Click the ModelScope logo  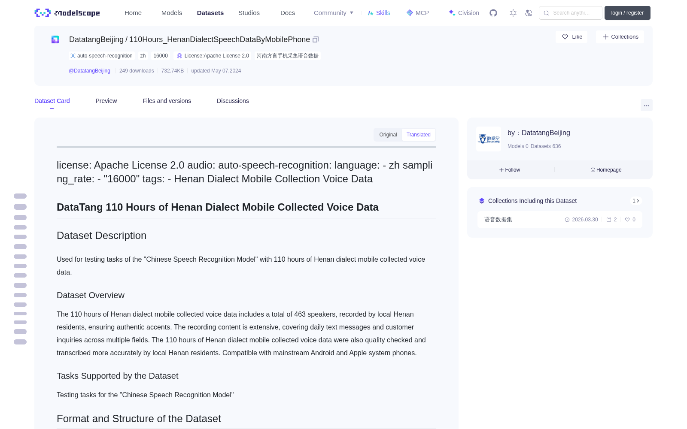[67, 13]
